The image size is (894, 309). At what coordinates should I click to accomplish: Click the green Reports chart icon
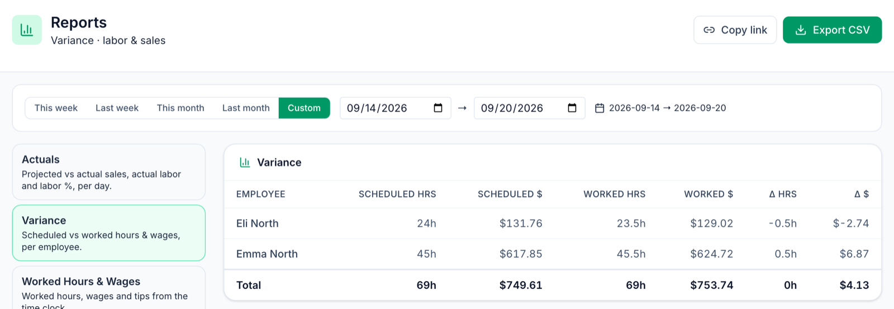point(27,30)
